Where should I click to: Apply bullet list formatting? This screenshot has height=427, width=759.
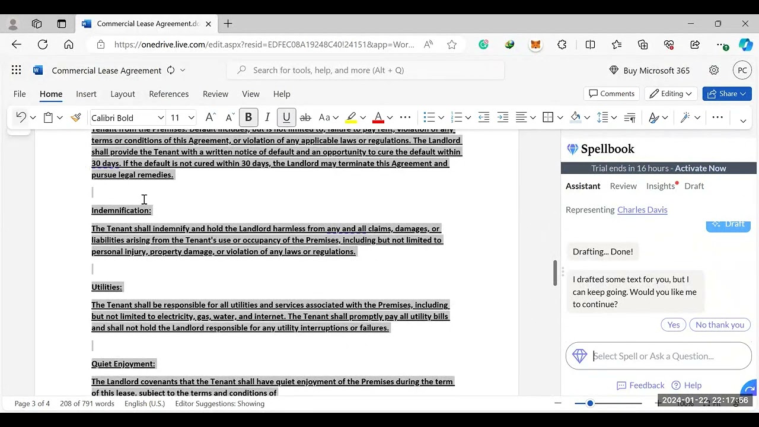(x=429, y=117)
